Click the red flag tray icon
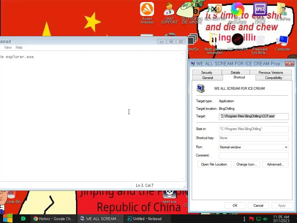The width and height of the screenshot is (297, 223). tap(251, 219)
